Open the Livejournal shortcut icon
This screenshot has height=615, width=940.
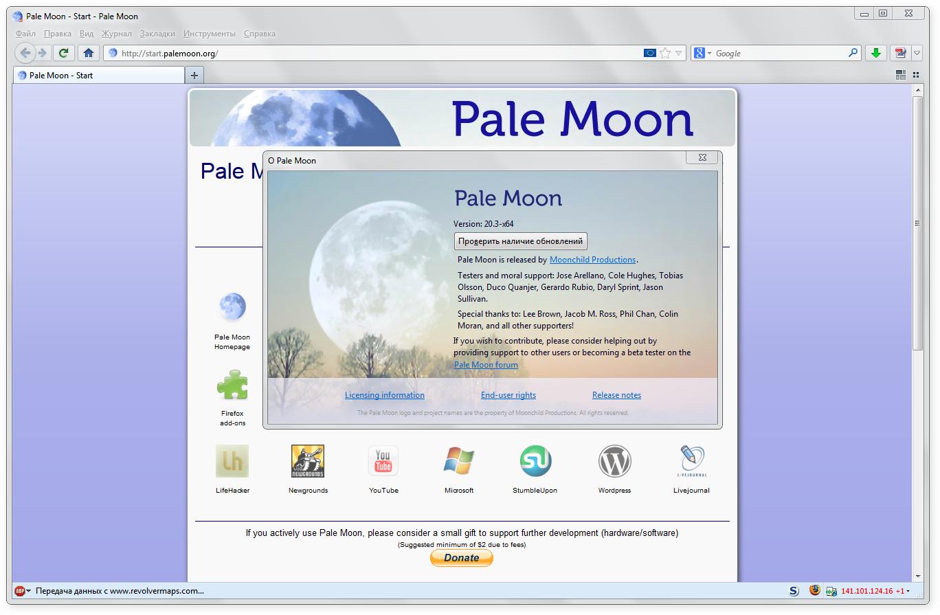(x=691, y=461)
